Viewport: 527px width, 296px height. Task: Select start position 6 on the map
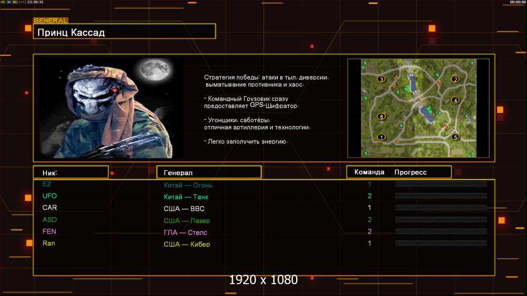381,117
